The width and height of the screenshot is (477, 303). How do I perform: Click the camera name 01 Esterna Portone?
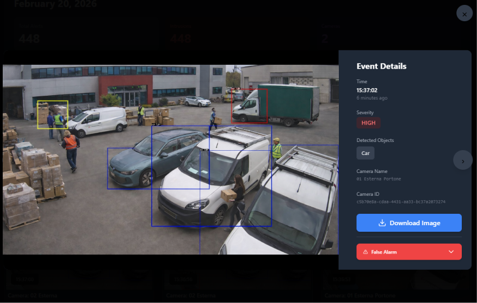(x=379, y=179)
